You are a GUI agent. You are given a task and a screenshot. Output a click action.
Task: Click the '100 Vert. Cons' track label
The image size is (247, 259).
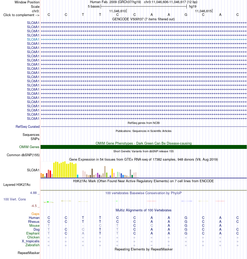point(15,199)
